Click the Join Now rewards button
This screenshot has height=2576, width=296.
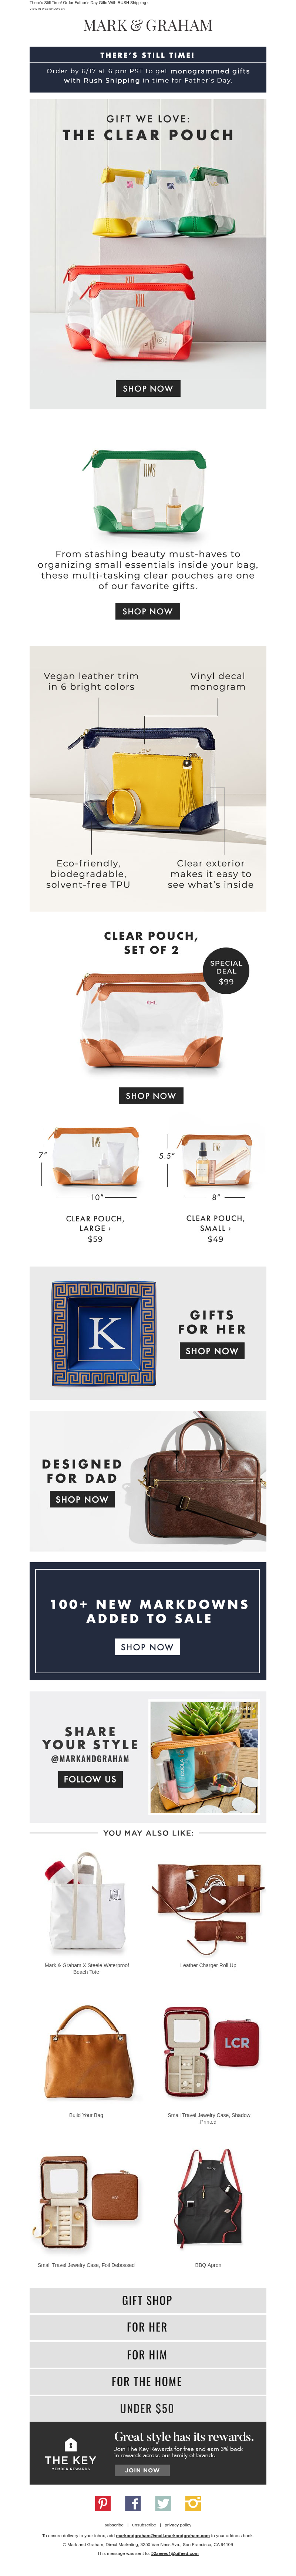coord(142,2470)
